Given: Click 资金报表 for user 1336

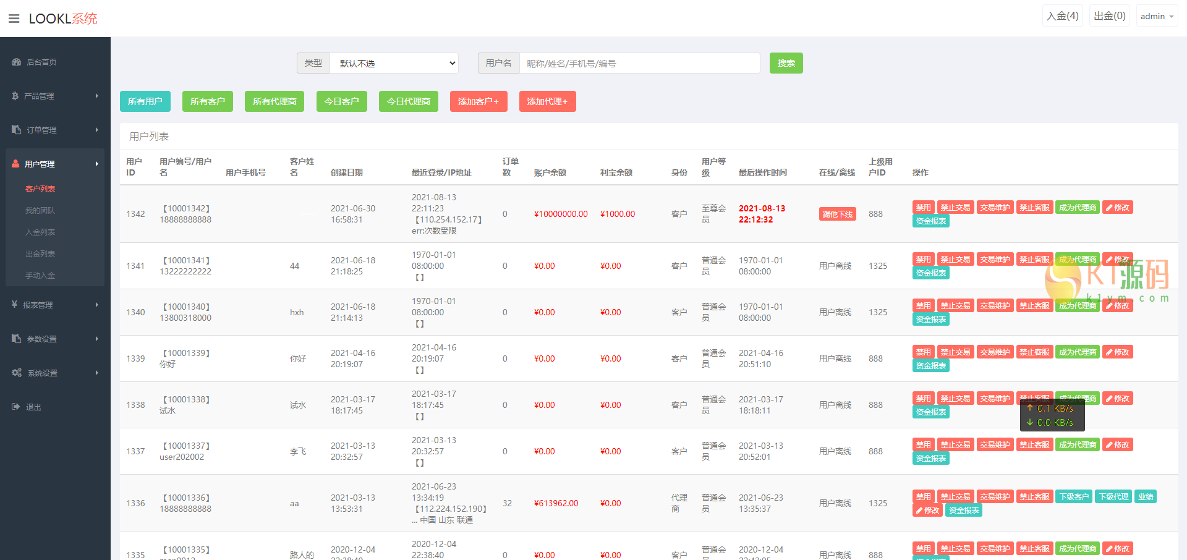Looking at the screenshot, I should [x=964, y=511].
